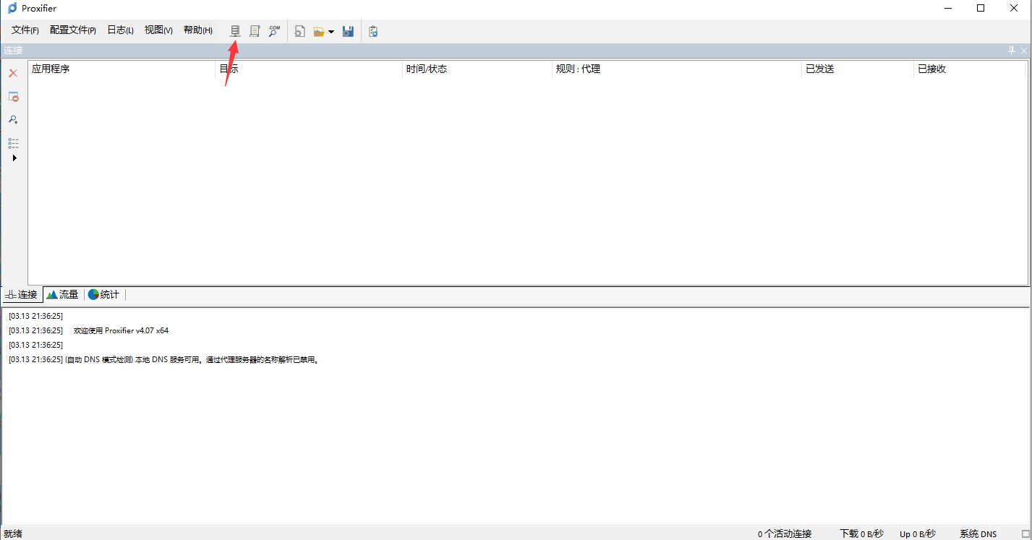Open the Proxification Rules list
Viewport: 1032px width, 540px height.
254,30
